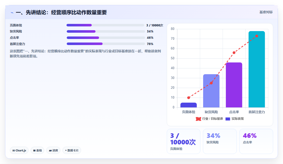Image resolution: width=283 pixels, height=164 pixels.
Task: Click benchmark point above 页面体验 bar
Action: (x=188, y=98)
